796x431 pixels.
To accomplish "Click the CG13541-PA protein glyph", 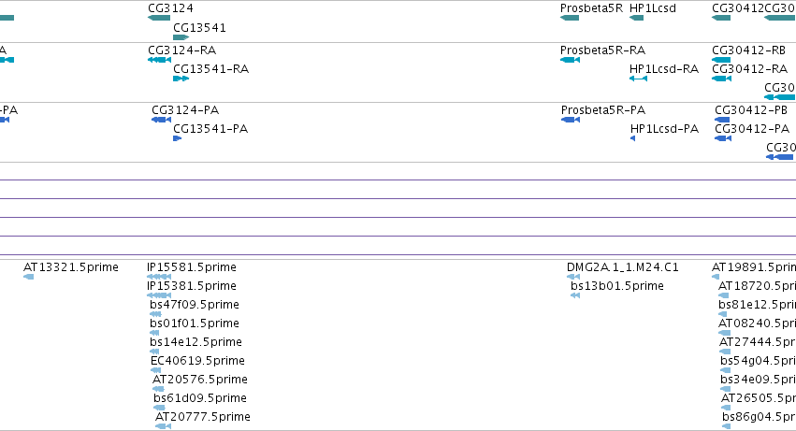I will (x=177, y=138).
